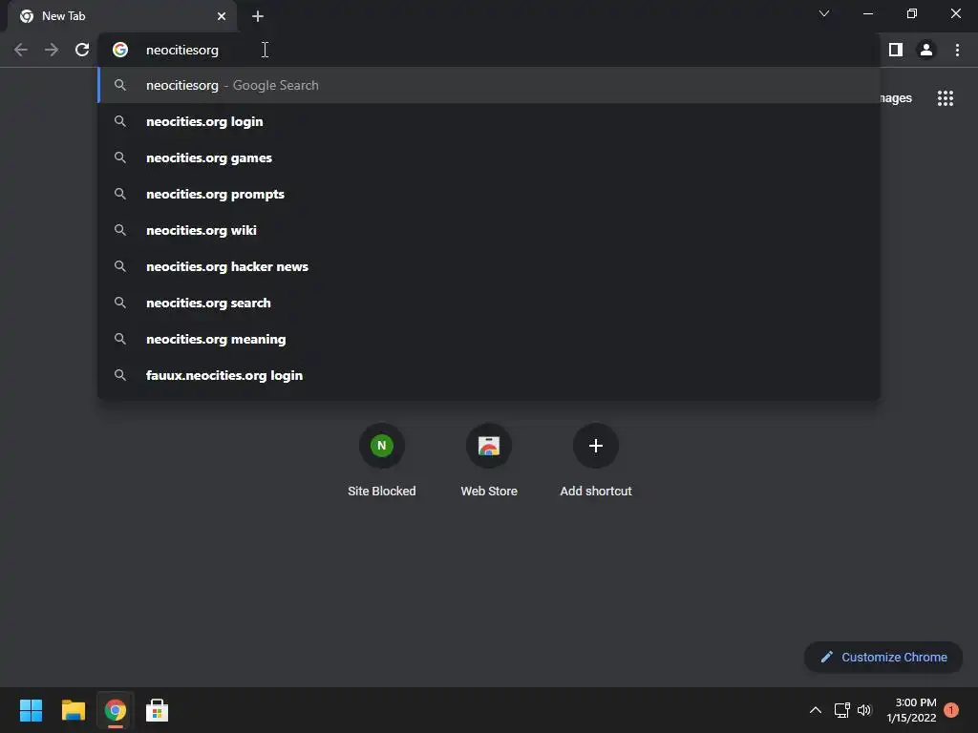Select the 'neocities.org meaning' suggestion
Viewport: 978px width, 733px height.
(489, 339)
